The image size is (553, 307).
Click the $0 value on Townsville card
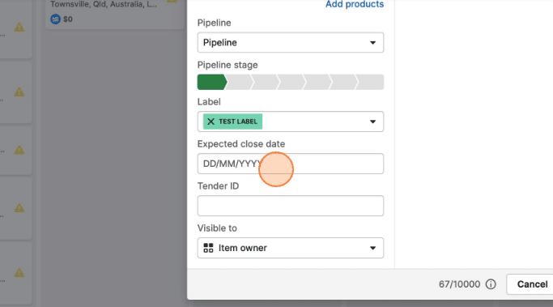pyautogui.click(x=68, y=19)
